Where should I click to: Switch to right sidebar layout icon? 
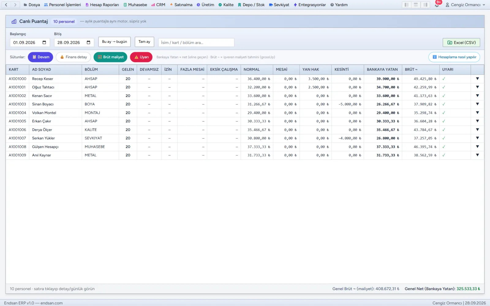tap(425, 5)
